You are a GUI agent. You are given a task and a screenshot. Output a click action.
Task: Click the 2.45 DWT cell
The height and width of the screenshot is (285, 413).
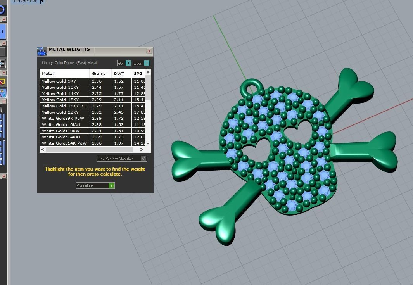pyautogui.click(x=121, y=112)
